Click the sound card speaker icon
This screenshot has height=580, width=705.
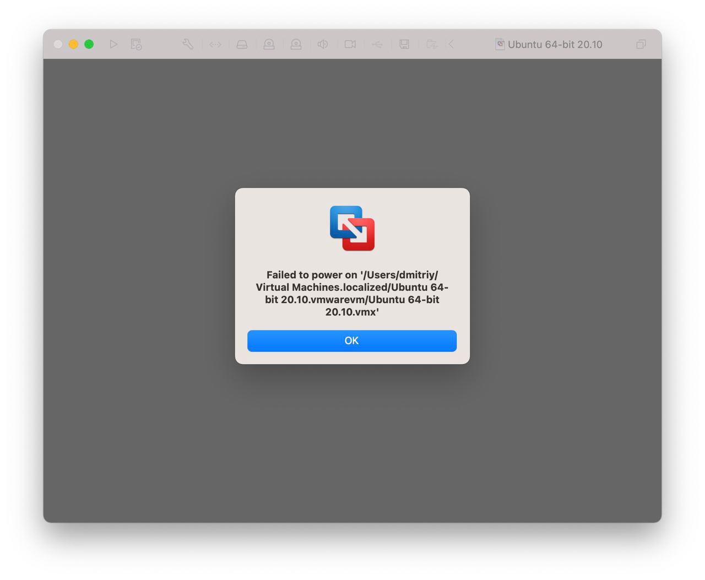pos(323,44)
